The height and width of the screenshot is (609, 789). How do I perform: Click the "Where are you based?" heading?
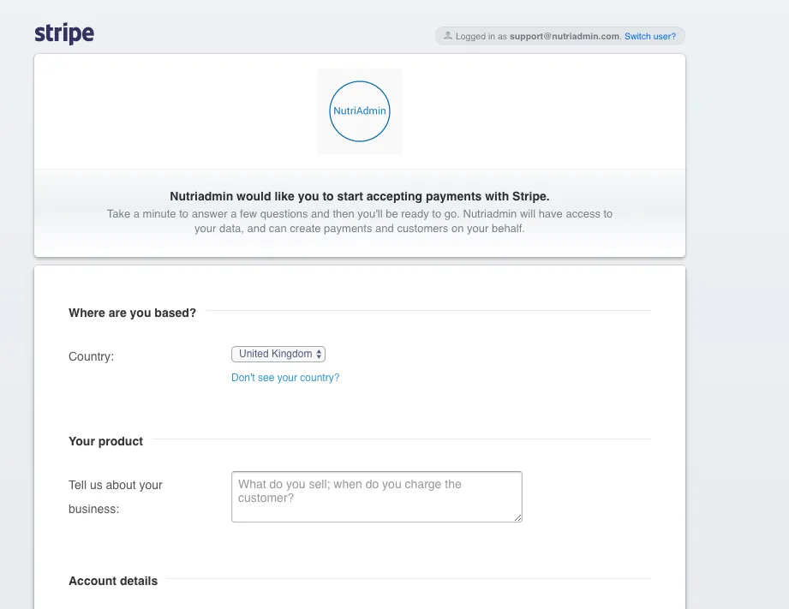point(132,313)
